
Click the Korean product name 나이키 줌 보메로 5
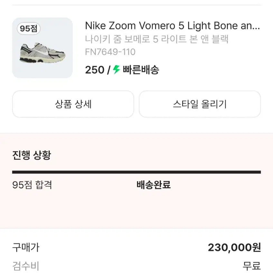click(157, 39)
